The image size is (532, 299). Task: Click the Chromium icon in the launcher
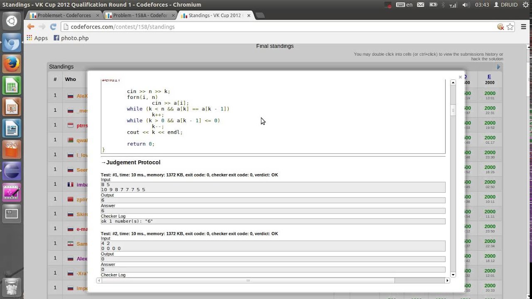pyautogui.click(x=12, y=42)
